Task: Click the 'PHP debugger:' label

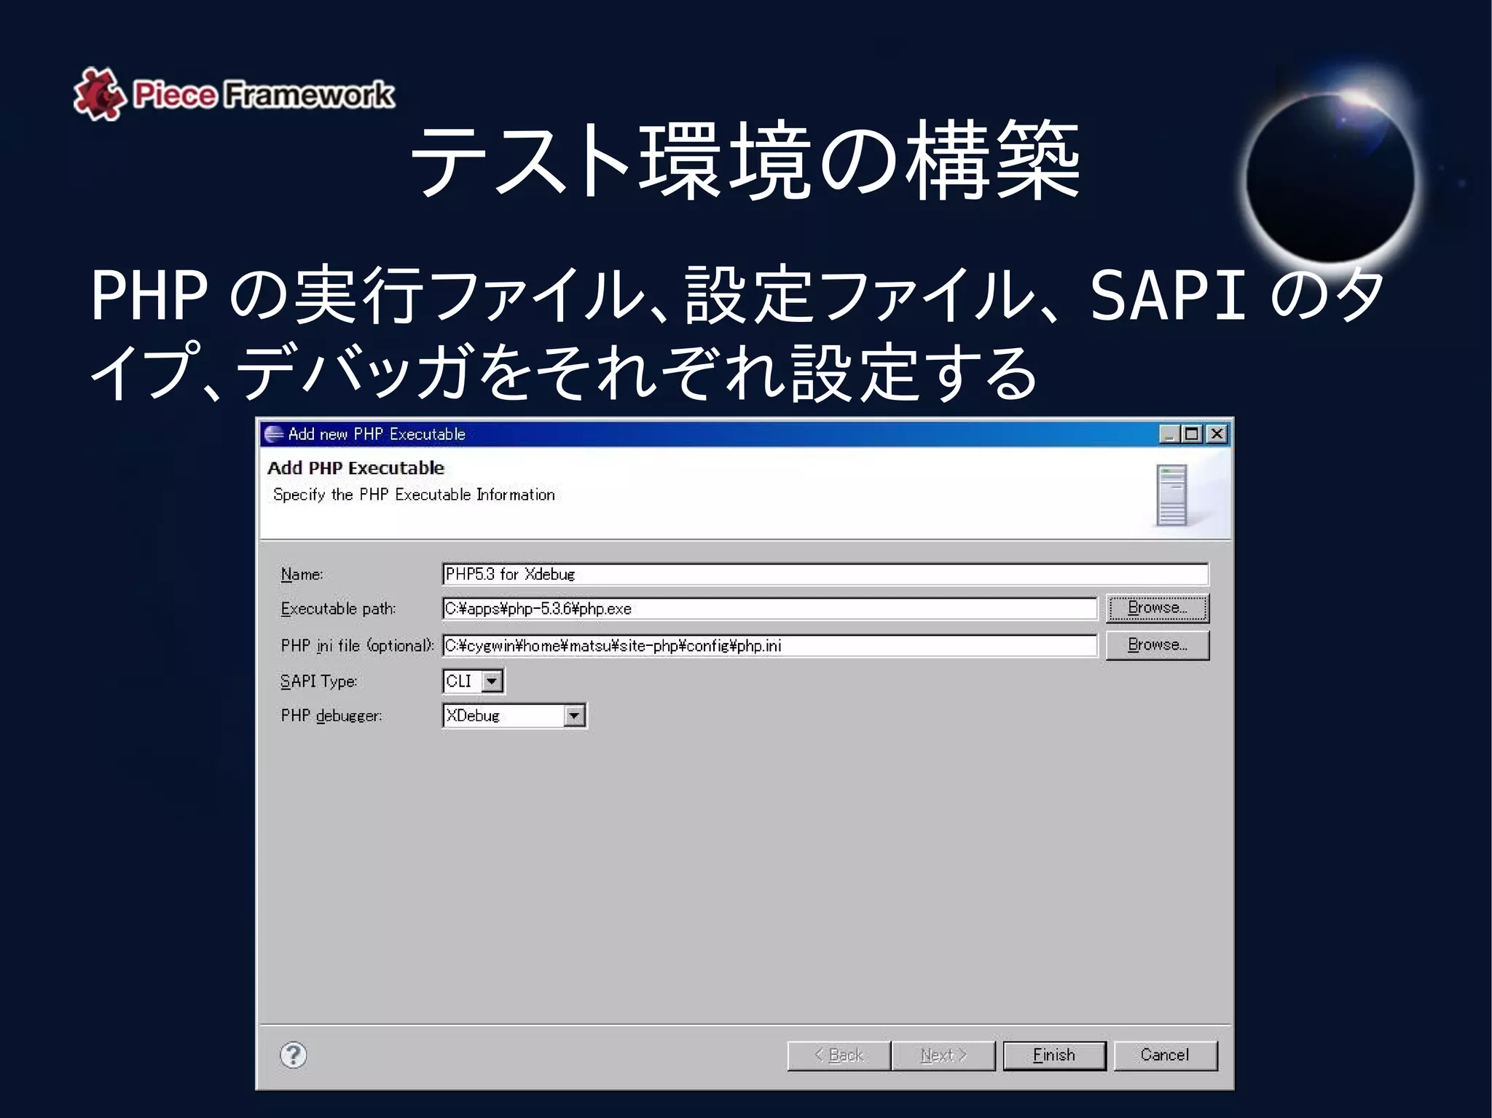Action: pos(331,717)
